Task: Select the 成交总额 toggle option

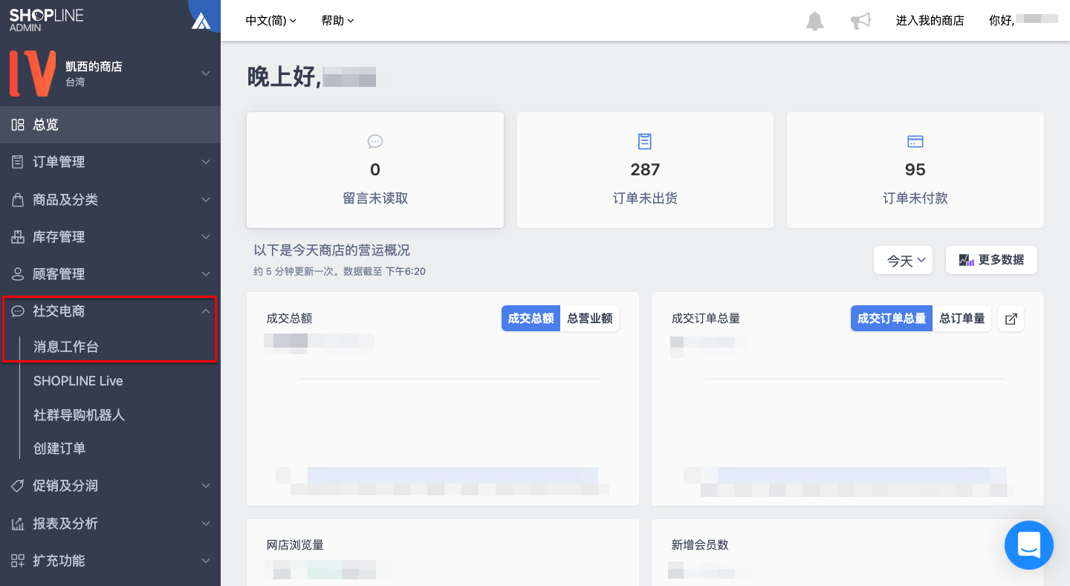Action: tap(531, 319)
